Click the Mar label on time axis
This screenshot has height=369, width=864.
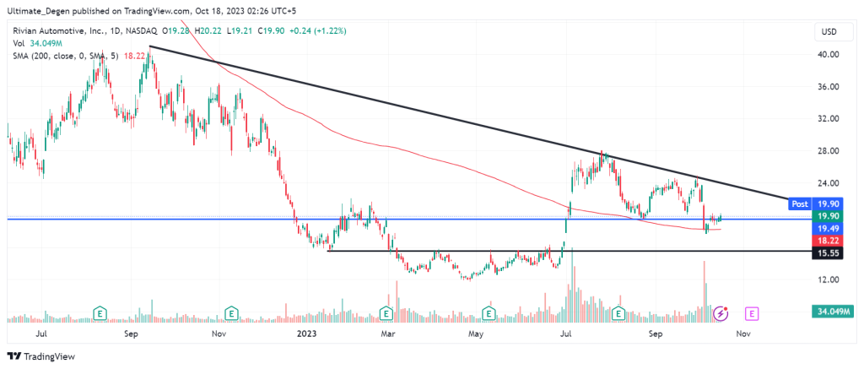click(389, 334)
